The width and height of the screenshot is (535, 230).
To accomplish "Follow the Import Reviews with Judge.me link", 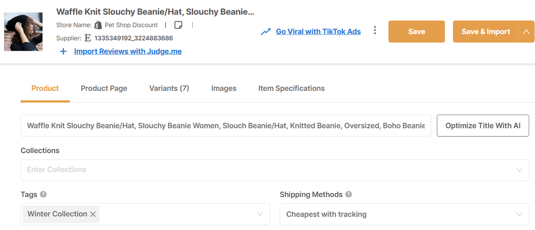I will (128, 51).
